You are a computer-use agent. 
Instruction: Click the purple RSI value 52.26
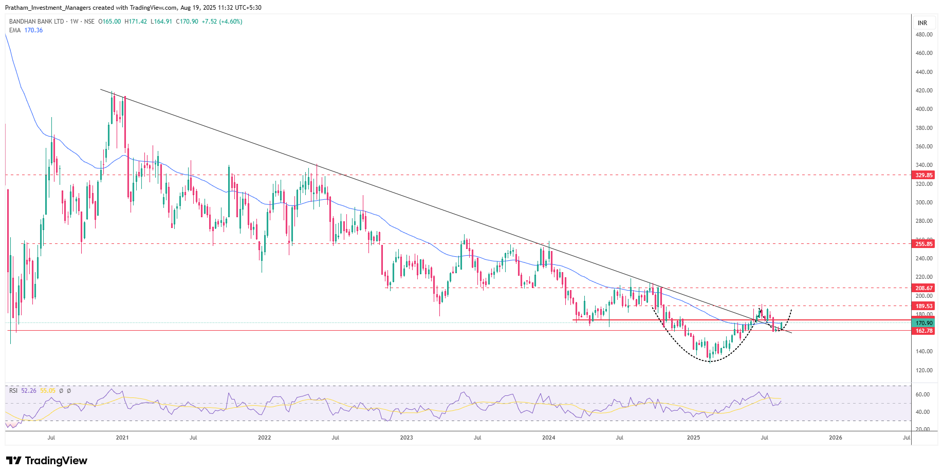(29, 391)
